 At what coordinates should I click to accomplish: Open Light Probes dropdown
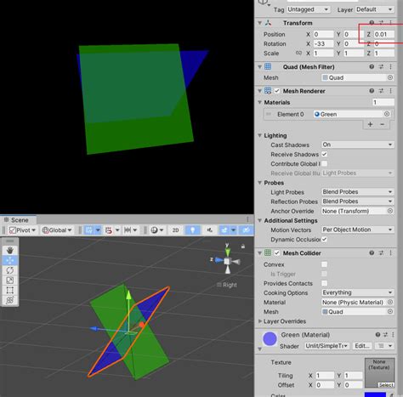[358, 192]
